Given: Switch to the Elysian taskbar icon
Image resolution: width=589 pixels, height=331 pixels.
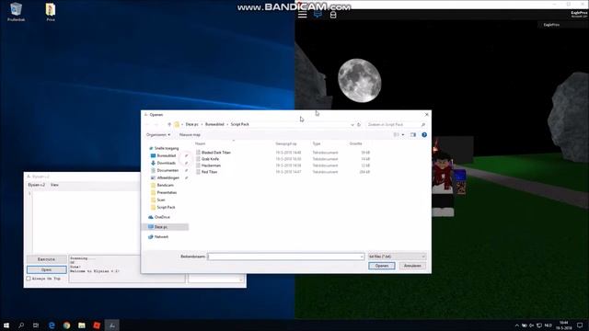Looking at the screenshot, I should [112, 325].
